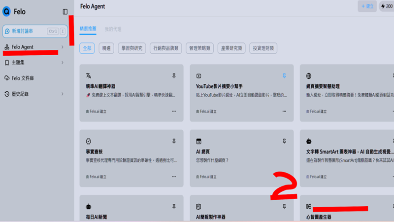This screenshot has width=394, height=222.
Task: Pin the 事實查核 agent card
Action: pos(174,141)
